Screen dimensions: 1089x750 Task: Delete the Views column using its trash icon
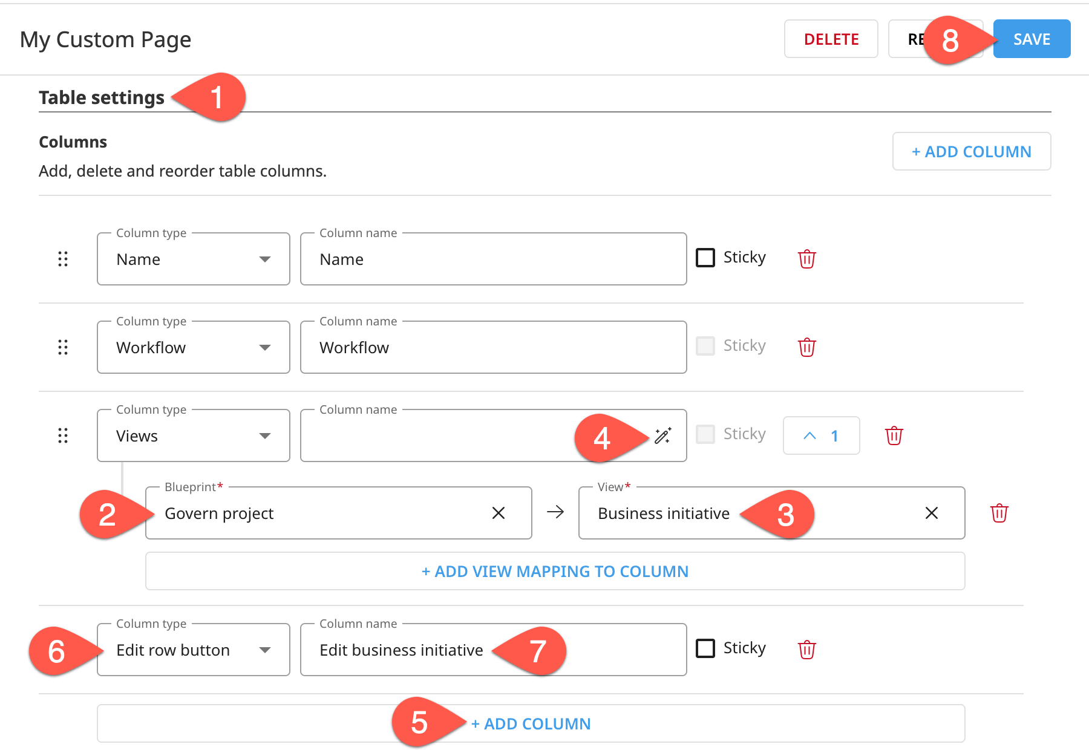pyautogui.click(x=895, y=435)
